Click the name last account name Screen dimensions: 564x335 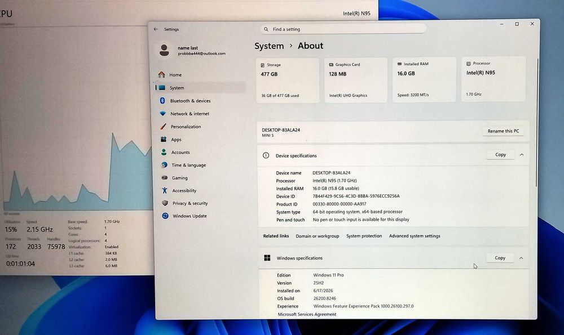click(188, 48)
